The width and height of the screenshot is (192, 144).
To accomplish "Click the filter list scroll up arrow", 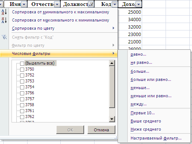I will pyautogui.click(x=112, y=63).
